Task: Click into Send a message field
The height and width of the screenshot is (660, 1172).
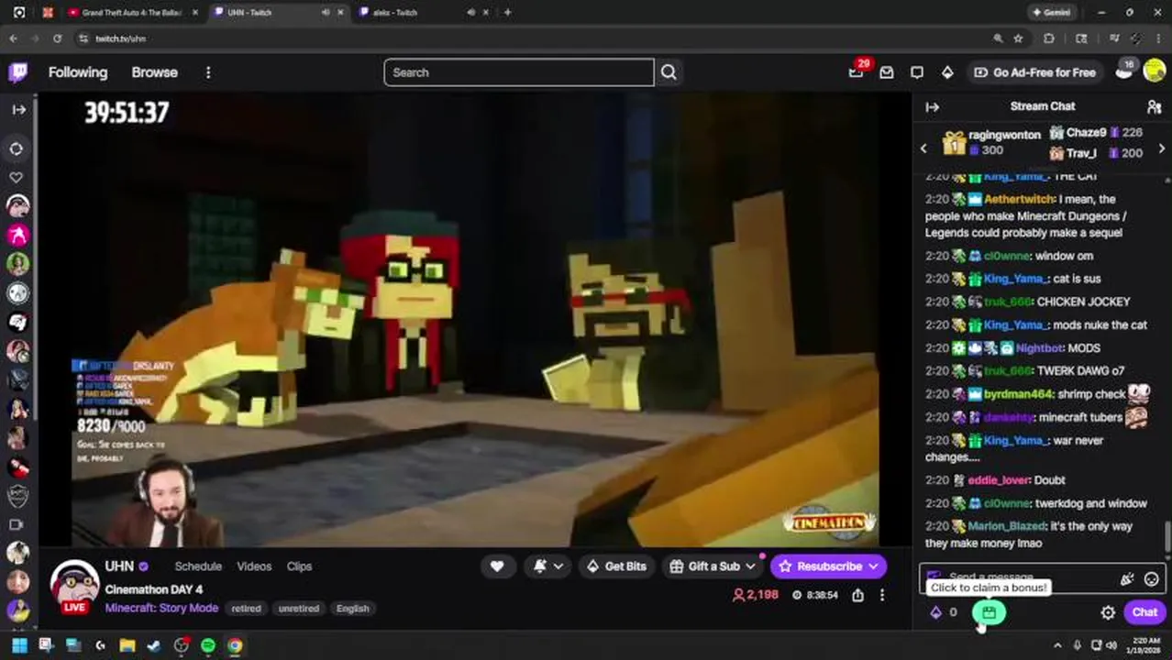Action: pos(1042,578)
